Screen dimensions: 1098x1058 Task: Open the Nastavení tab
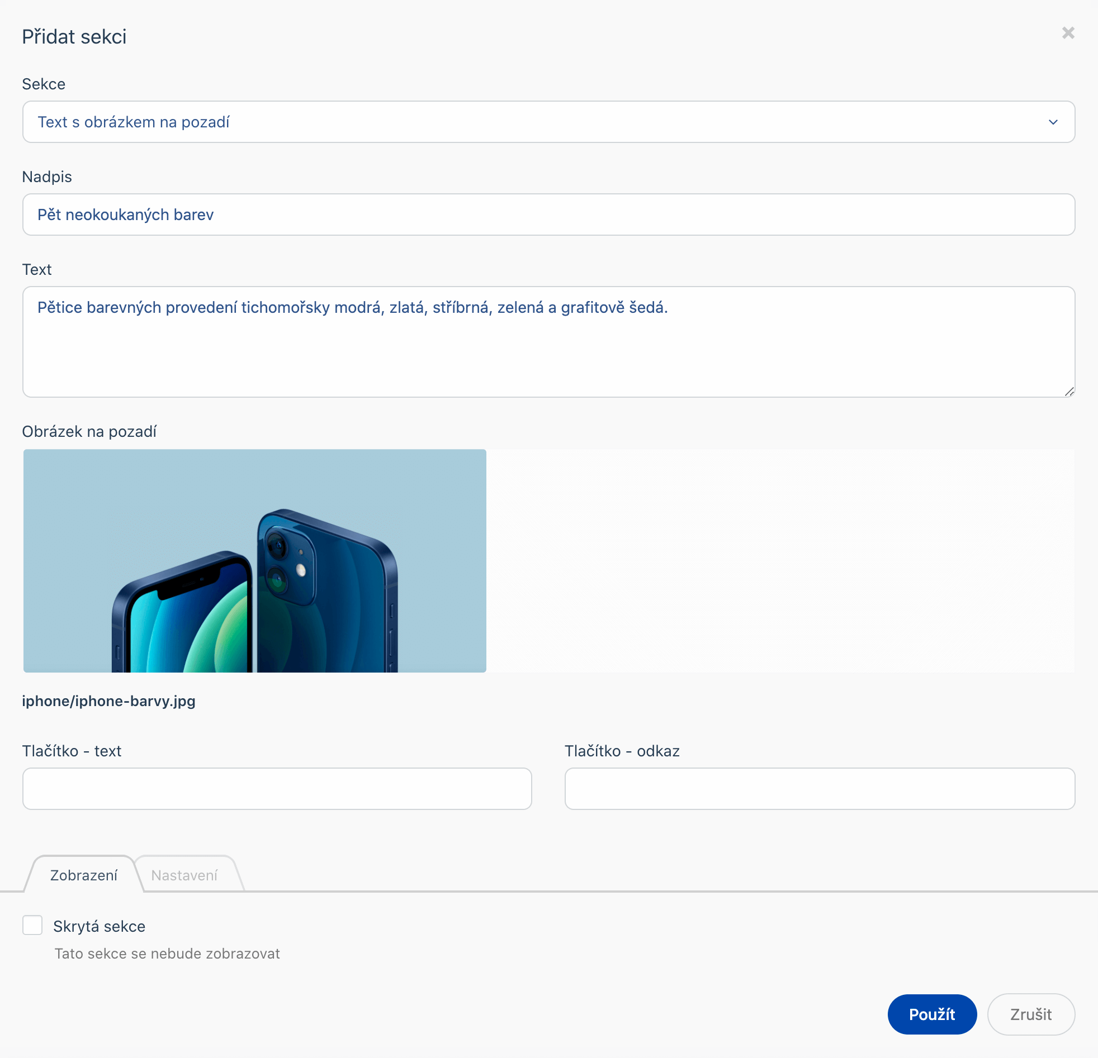184,875
